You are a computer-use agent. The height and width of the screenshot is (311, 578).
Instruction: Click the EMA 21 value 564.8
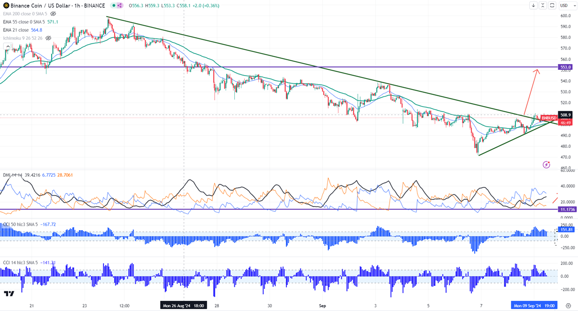coord(37,30)
